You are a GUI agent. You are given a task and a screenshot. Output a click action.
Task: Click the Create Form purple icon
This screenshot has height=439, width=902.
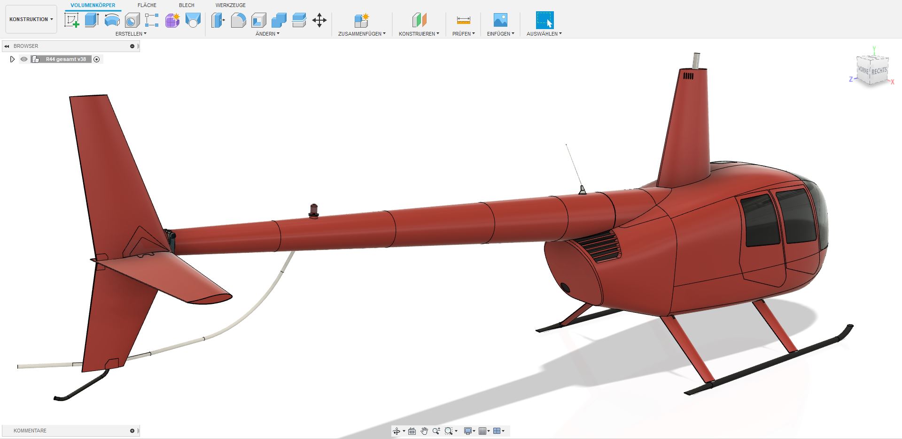[172, 20]
